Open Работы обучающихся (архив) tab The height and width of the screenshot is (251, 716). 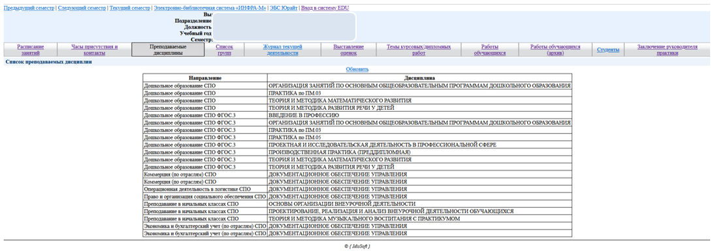pos(555,50)
